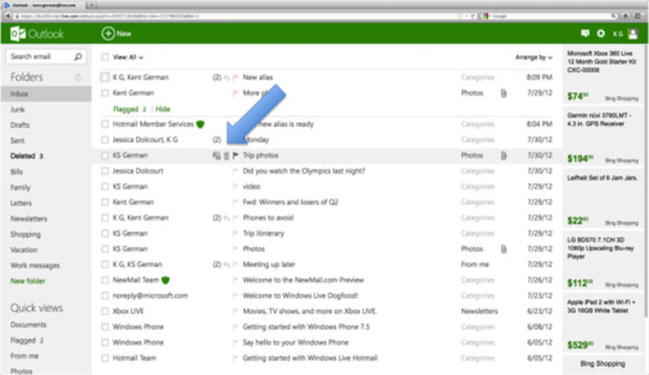Screen dimensions: 649x375
Task: Click in the Search email field
Action: tap(37, 56)
